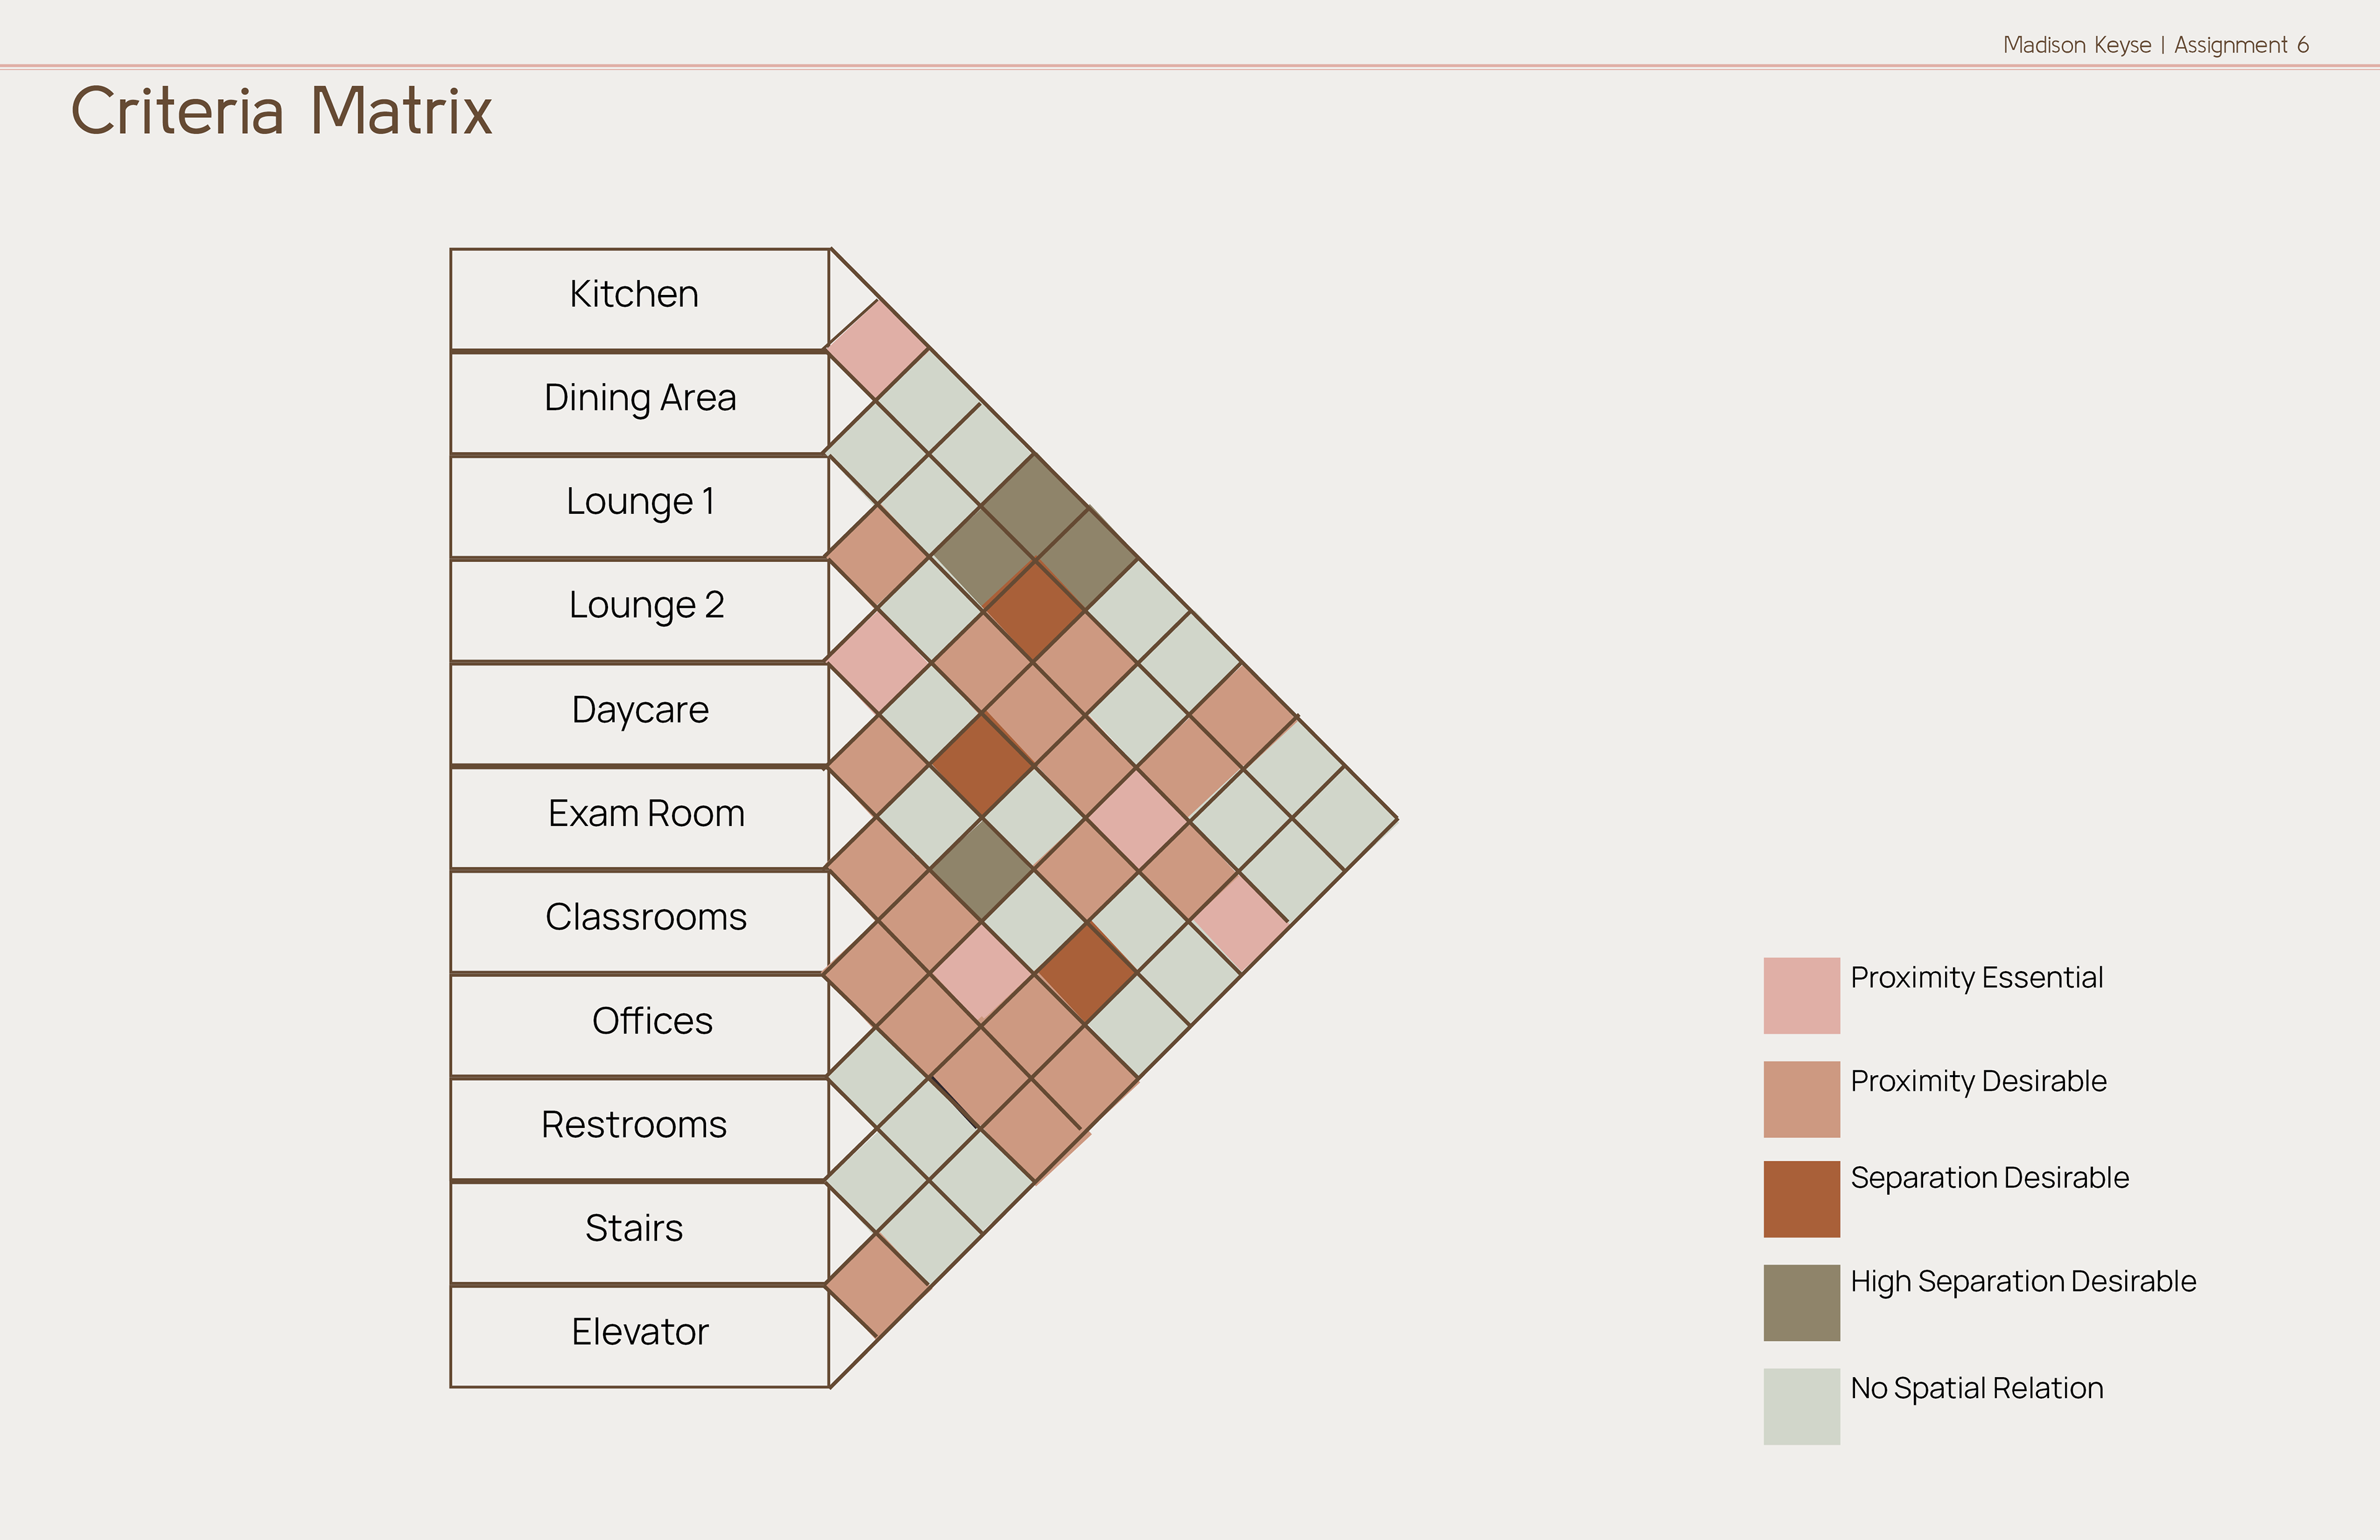Click the Lounge 1 row box
Image resolution: width=2380 pixels, height=1540 pixels.
[x=640, y=507]
